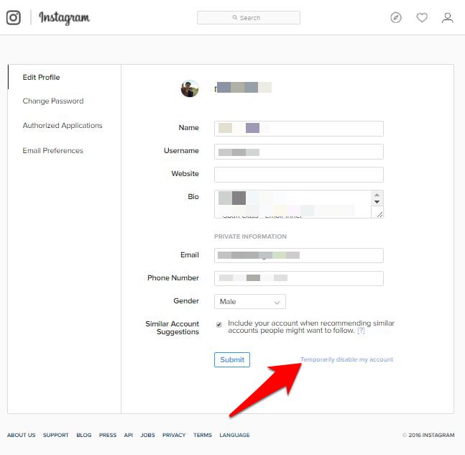Open the Gender dropdown showing Male
This screenshot has width=465, height=455.
click(250, 301)
